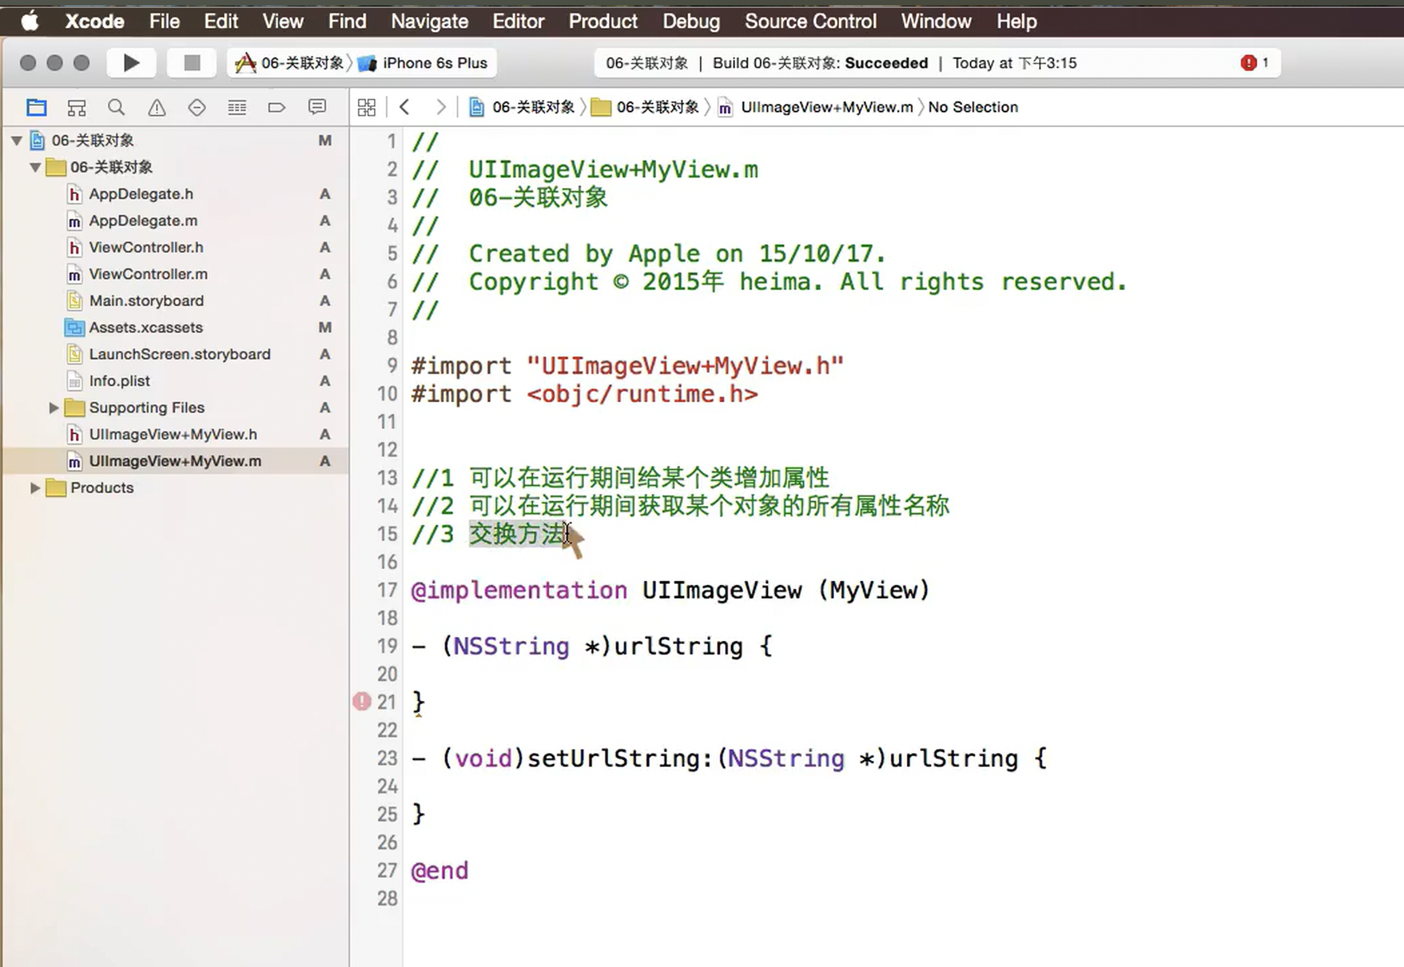Open the Test navigator diamond icon
This screenshot has width=1404, height=967.
196,107
